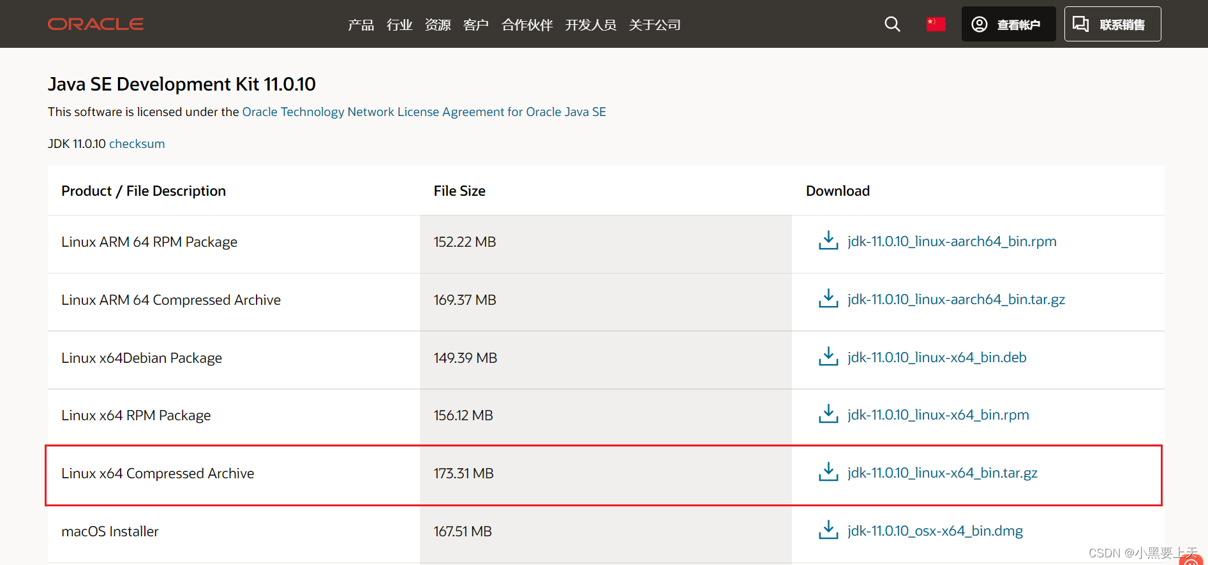This screenshot has width=1208, height=565.
Task: Open the 资源 menu
Action: click(x=438, y=25)
